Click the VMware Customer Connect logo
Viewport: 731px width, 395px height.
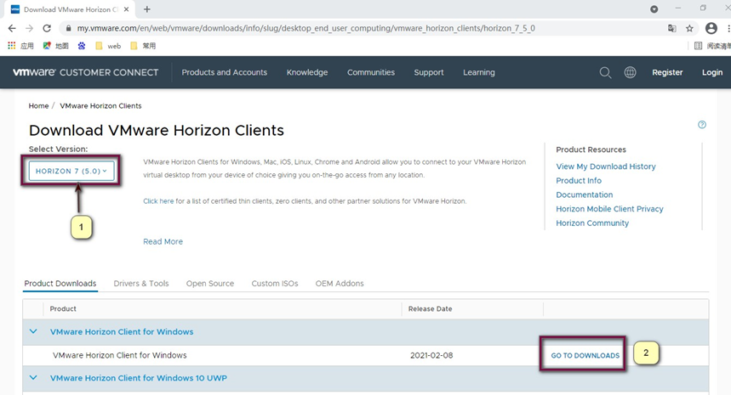(x=86, y=72)
